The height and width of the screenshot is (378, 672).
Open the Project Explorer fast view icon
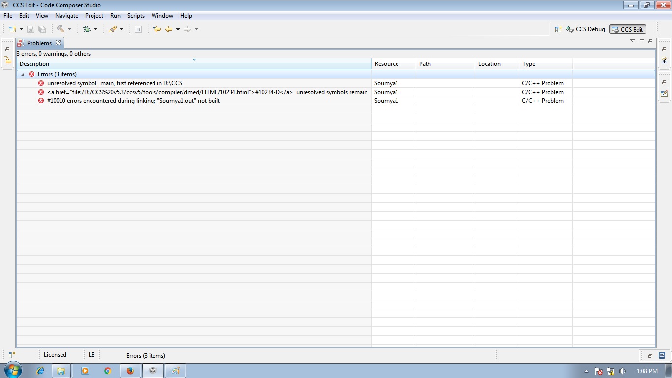tap(7, 60)
